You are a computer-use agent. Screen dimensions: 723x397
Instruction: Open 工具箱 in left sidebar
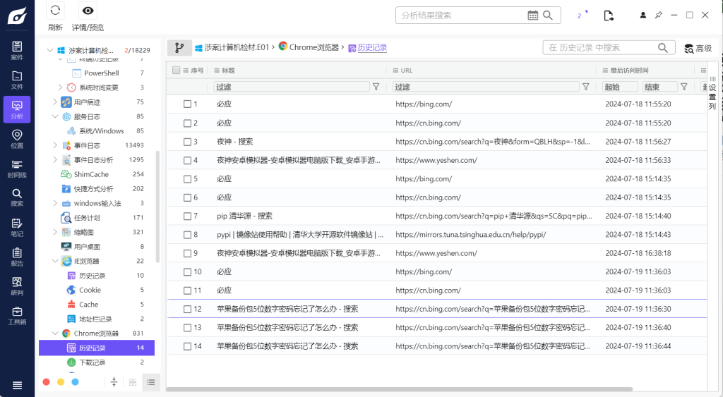pyautogui.click(x=17, y=315)
